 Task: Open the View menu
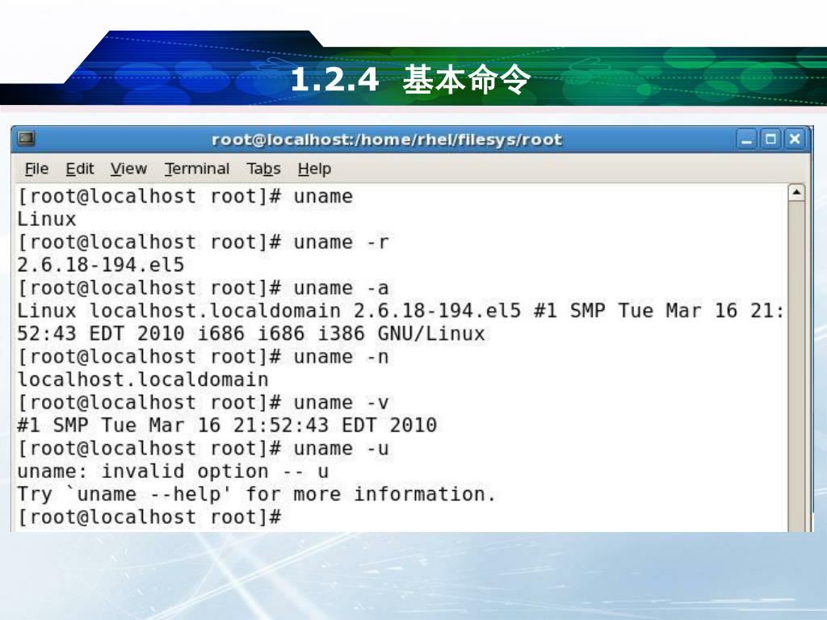tap(128, 169)
